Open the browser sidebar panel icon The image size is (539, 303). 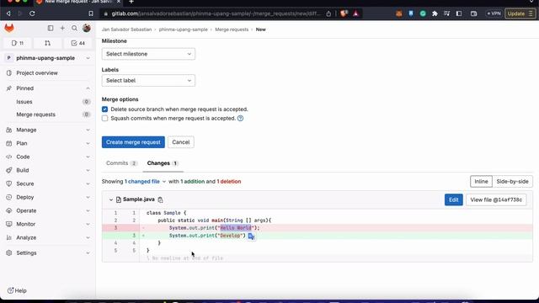click(x=459, y=13)
